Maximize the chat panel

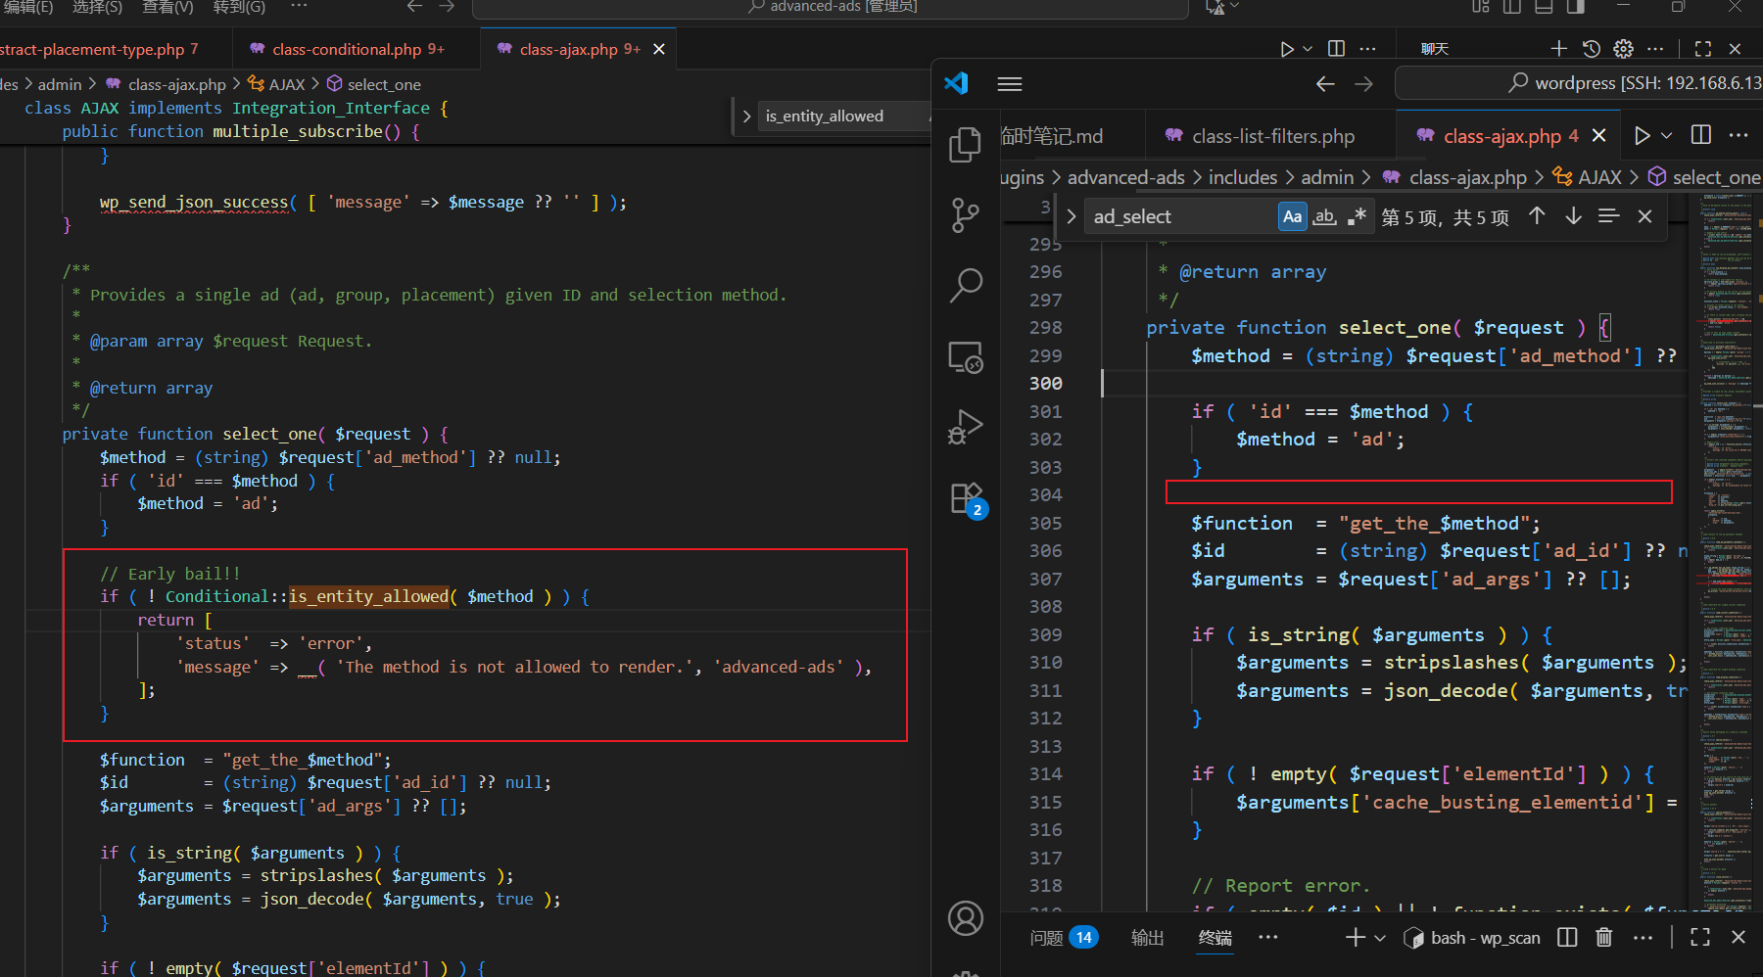(x=1703, y=49)
